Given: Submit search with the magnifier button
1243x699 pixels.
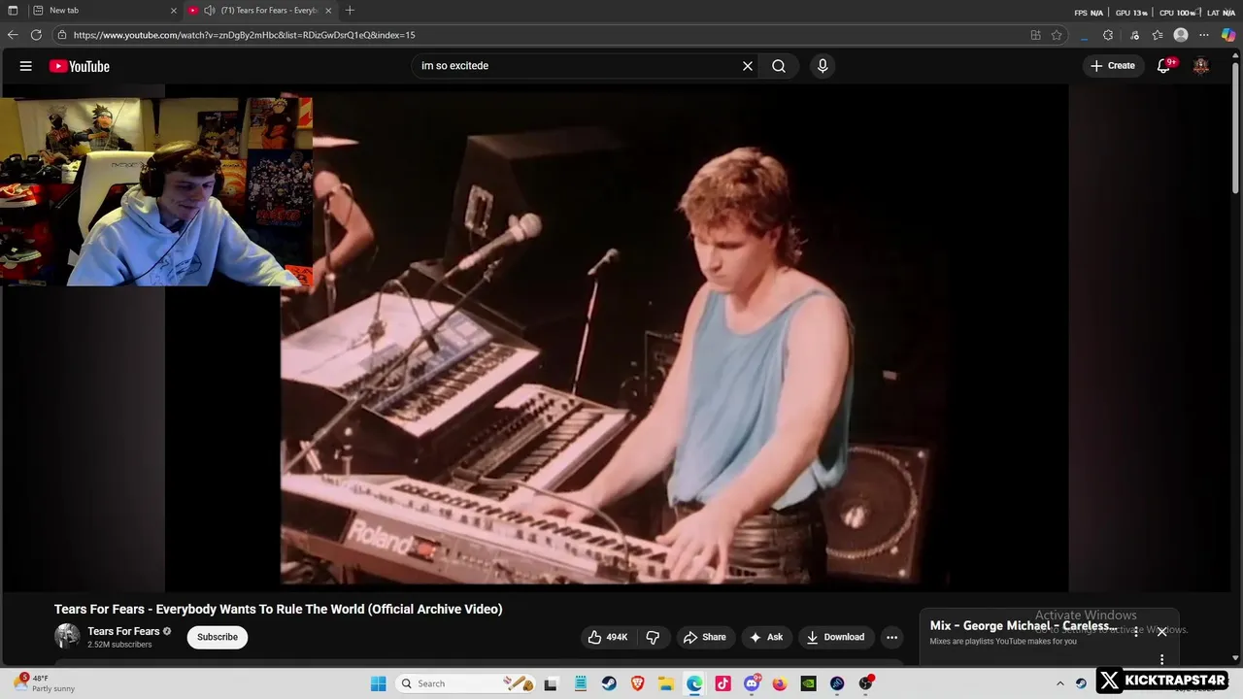Looking at the screenshot, I should click(779, 66).
